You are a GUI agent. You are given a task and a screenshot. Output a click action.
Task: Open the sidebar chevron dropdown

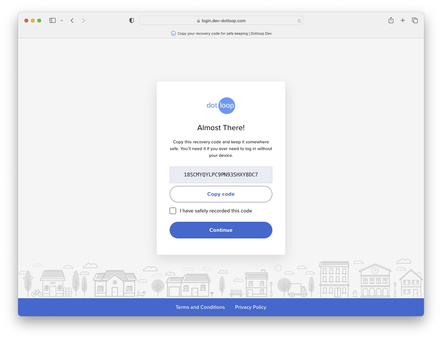62,20
